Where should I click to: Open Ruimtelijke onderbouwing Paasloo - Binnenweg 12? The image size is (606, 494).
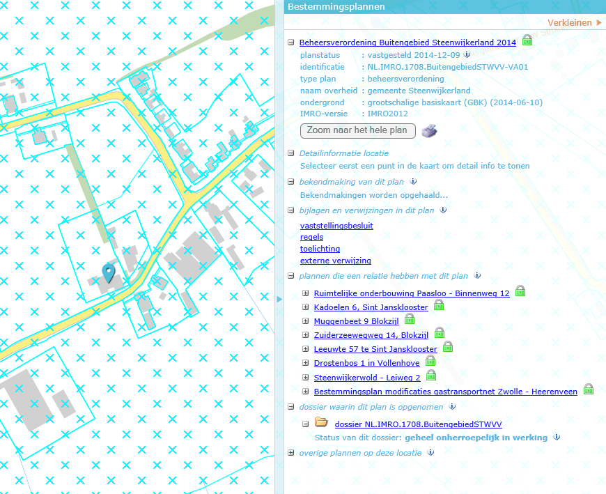click(x=412, y=293)
